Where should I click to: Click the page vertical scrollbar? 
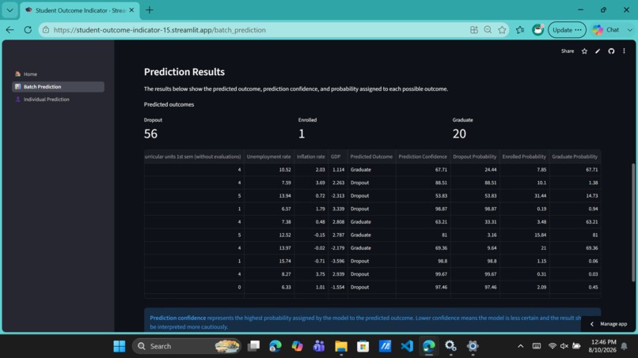[x=632, y=222]
